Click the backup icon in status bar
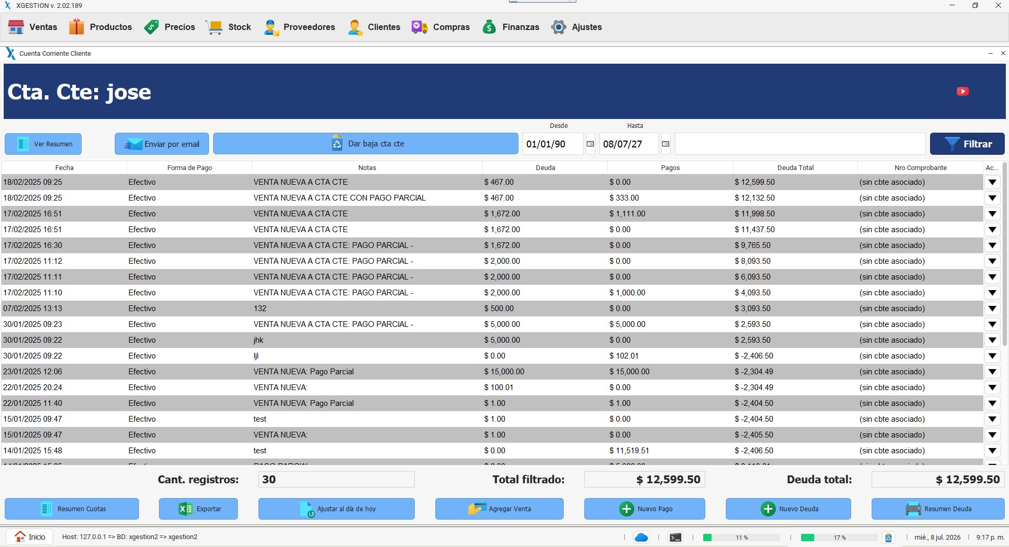 pyautogui.click(x=888, y=538)
